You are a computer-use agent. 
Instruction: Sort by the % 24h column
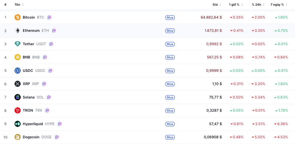(258, 5)
